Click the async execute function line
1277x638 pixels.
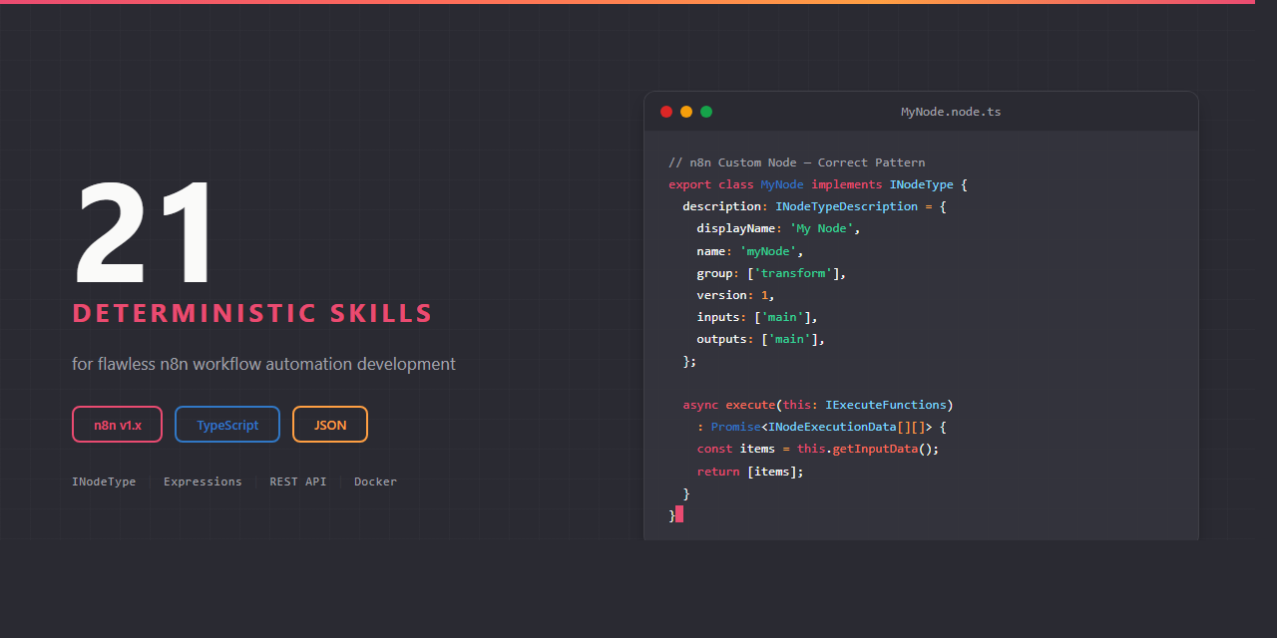(817, 405)
